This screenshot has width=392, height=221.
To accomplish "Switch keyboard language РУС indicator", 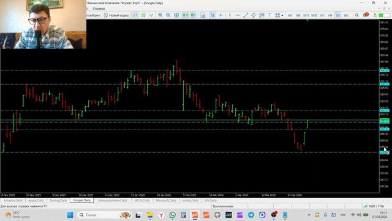I will click(343, 215).
